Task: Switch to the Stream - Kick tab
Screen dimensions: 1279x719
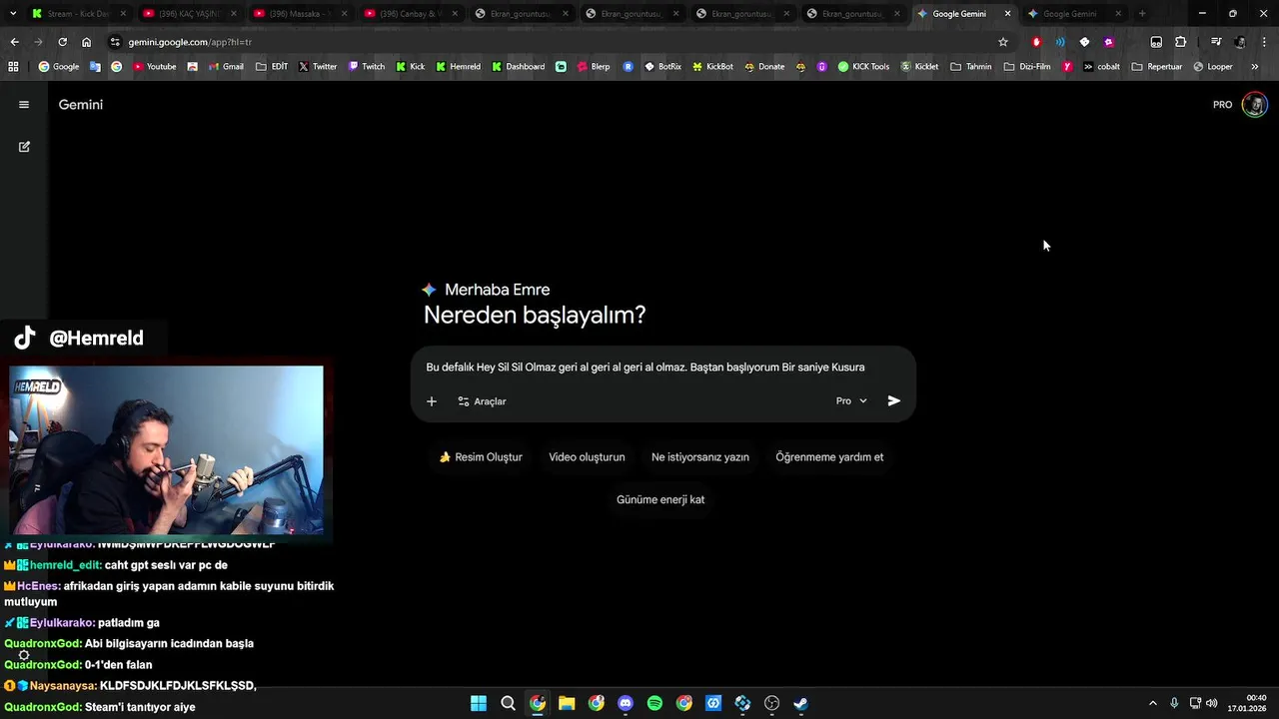Action: [x=78, y=14]
